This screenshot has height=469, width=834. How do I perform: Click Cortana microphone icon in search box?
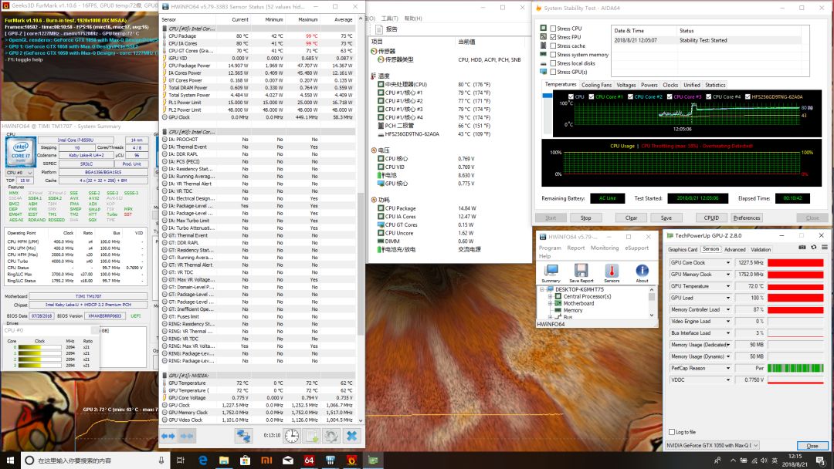[x=161, y=460]
